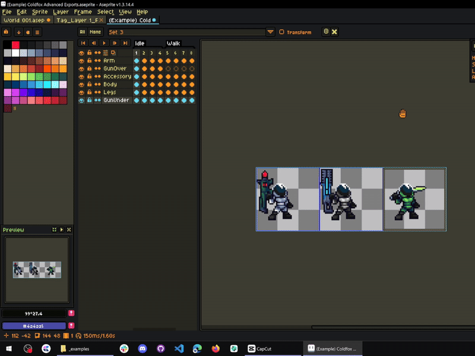Open the Sprite menu
The image size is (475, 356).
(40, 12)
